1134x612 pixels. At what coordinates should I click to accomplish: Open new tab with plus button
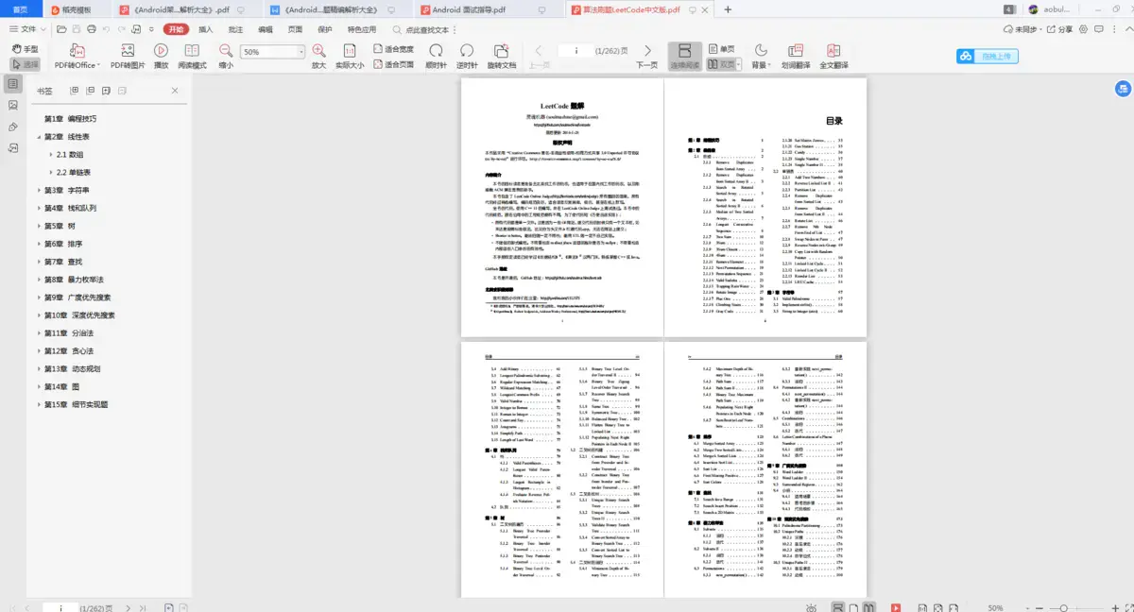[728, 9]
